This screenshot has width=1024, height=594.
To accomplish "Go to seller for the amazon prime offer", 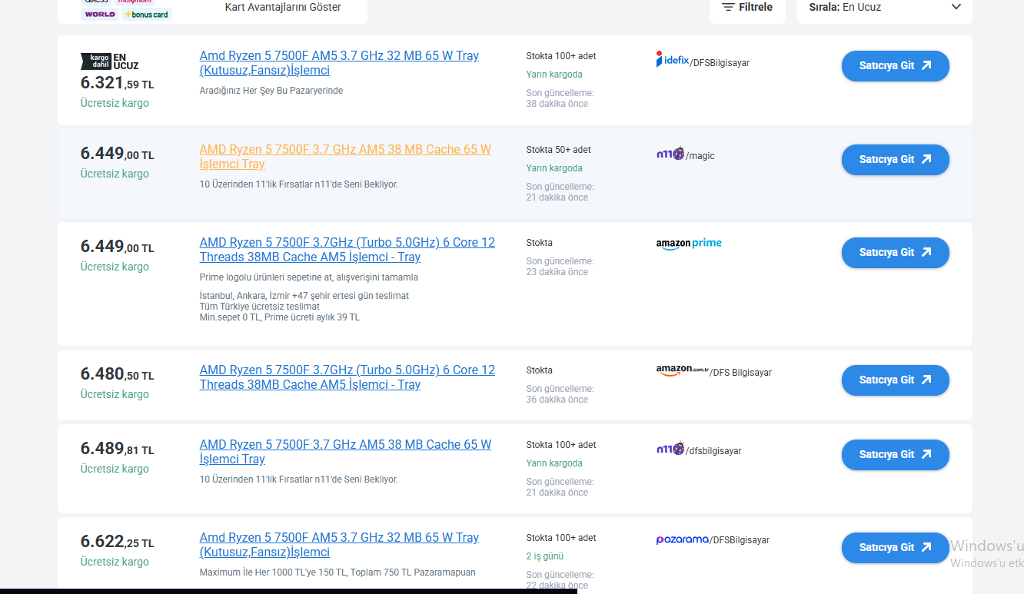I will click(x=896, y=252).
